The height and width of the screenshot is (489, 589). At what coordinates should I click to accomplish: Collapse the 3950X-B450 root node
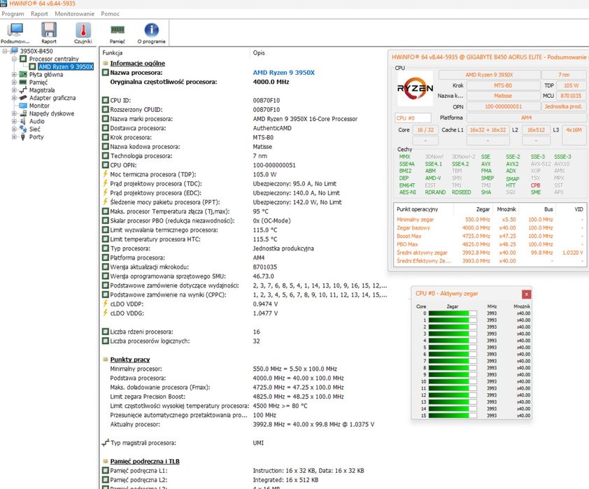5,51
